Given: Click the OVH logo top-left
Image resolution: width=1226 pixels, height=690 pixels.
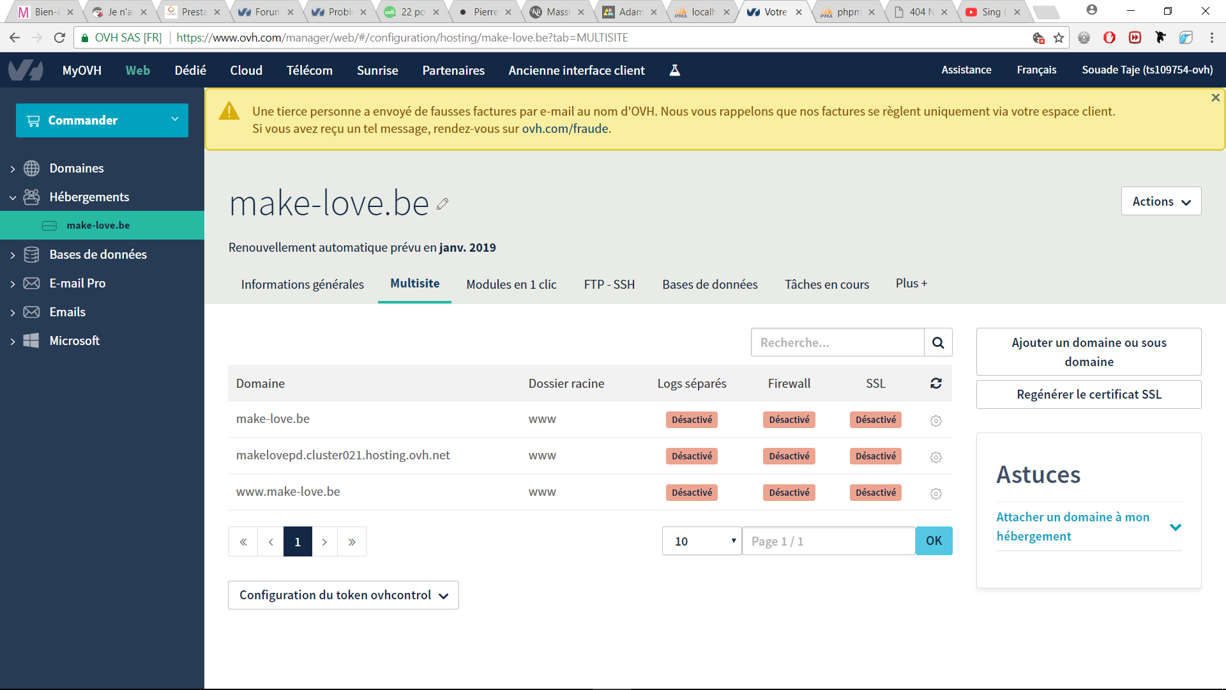Looking at the screenshot, I should pyautogui.click(x=26, y=70).
